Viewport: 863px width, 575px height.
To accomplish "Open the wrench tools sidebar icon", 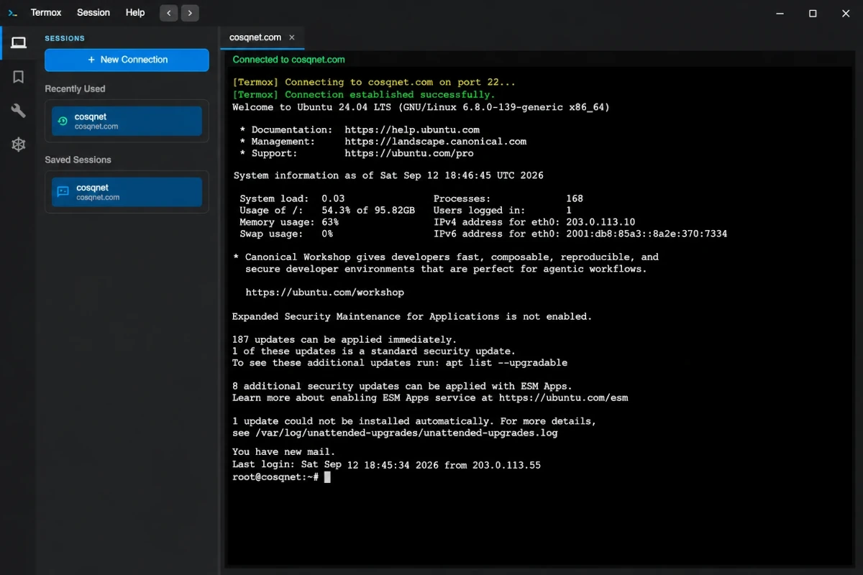I will [x=19, y=111].
